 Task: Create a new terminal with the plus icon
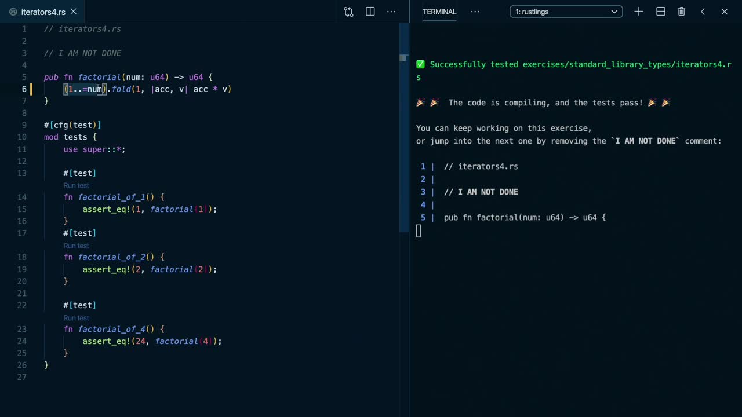point(639,12)
